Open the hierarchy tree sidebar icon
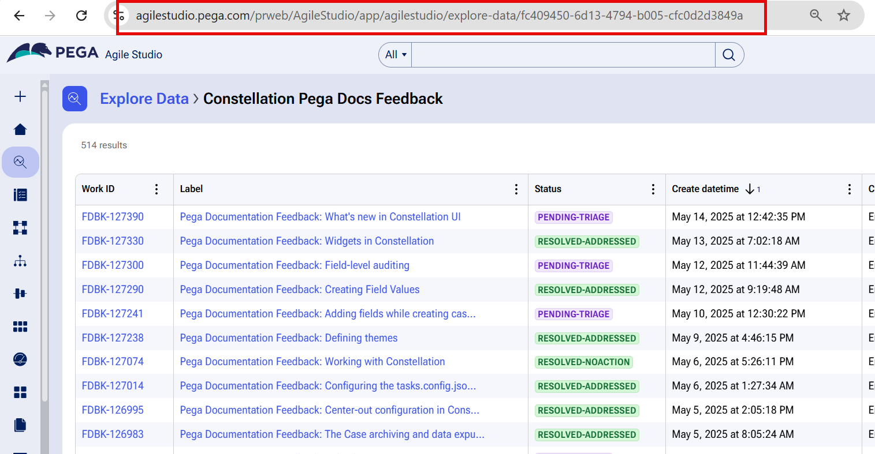 [20, 261]
